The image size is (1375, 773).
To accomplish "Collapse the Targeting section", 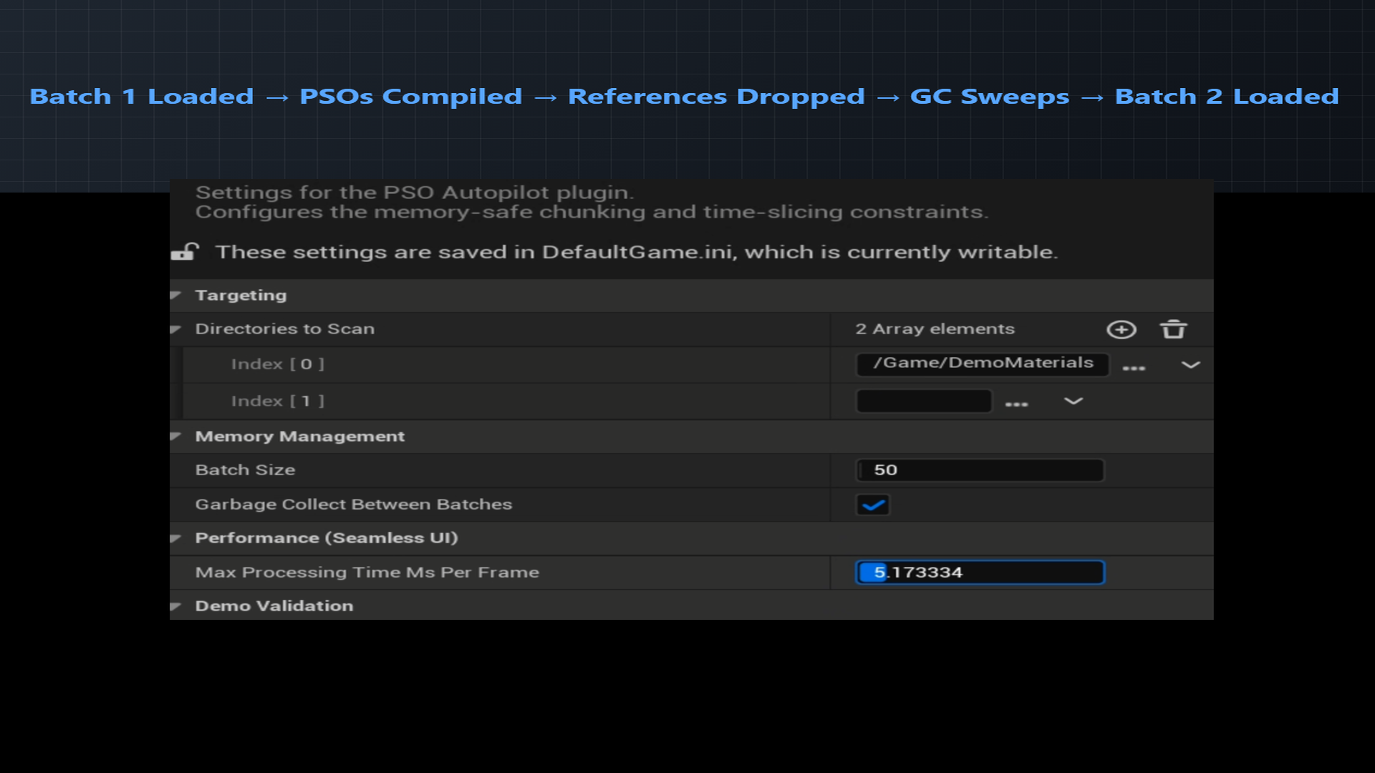I will pyautogui.click(x=175, y=295).
